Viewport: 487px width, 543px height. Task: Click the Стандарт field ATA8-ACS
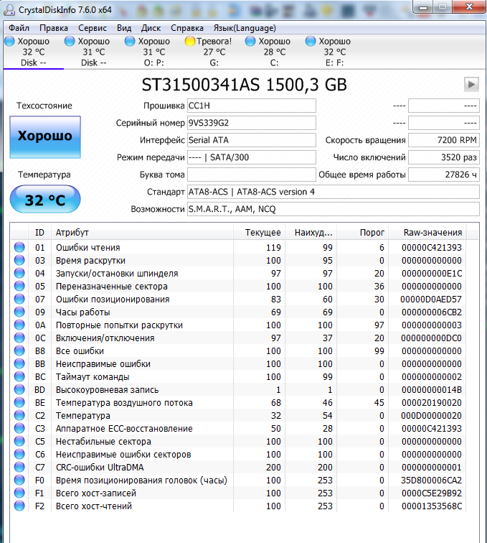point(333,192)
